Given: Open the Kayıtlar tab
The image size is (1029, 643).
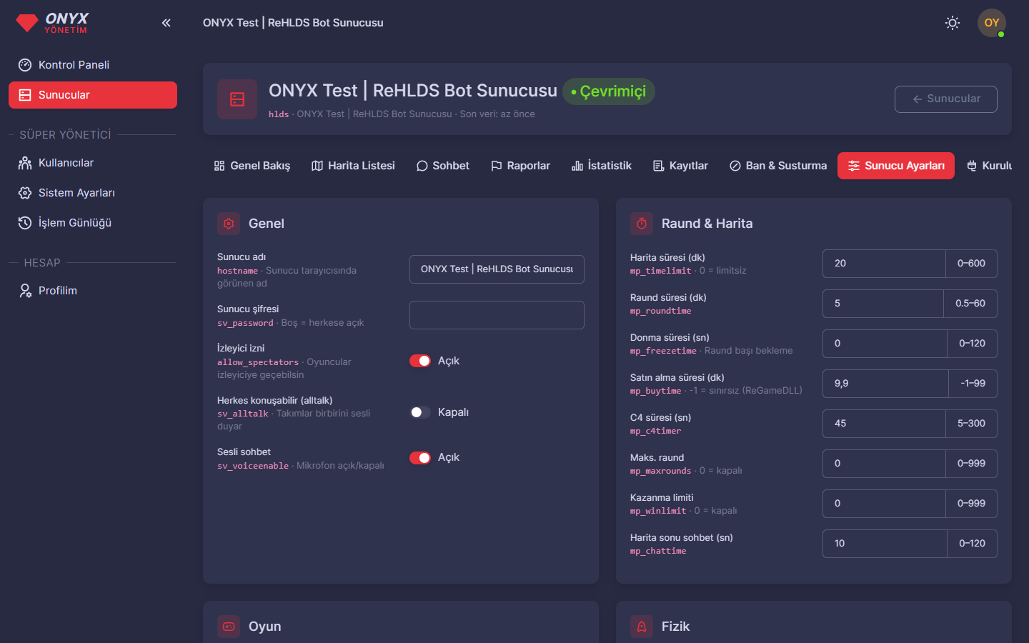Looking at the screenshot, I should pyautogui.click(x=680, y=166).
